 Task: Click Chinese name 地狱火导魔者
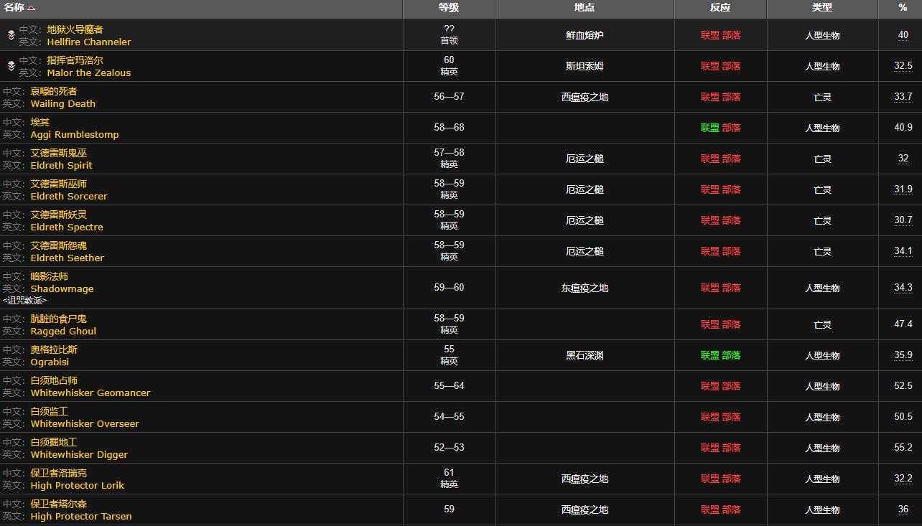[75, 29]
